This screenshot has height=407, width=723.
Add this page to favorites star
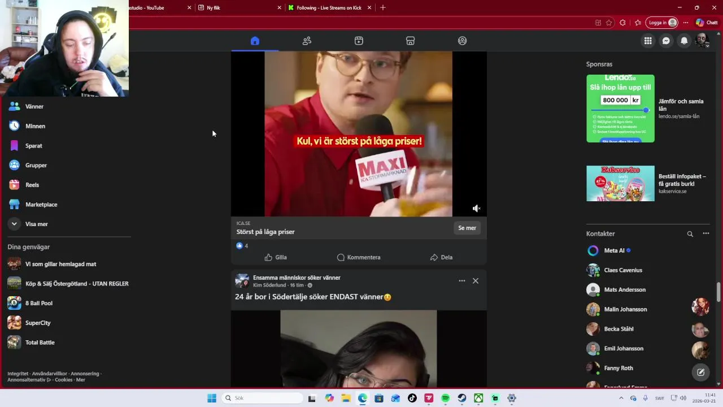point(609,23)
